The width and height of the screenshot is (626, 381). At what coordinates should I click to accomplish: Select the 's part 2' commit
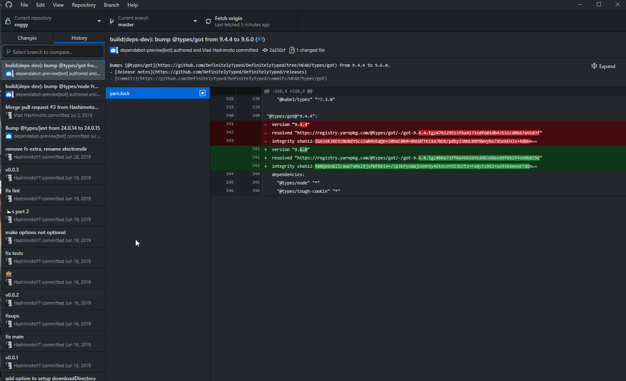click(x=53, y=216)
